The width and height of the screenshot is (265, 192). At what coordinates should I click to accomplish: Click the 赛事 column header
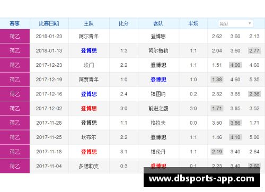pyautogui.click(x=15, y=23)
